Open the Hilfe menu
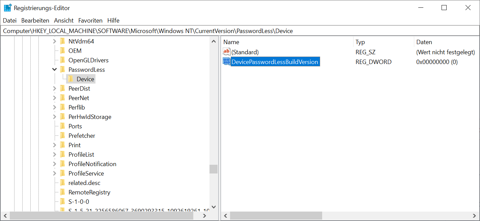 [x=113, y=21]
